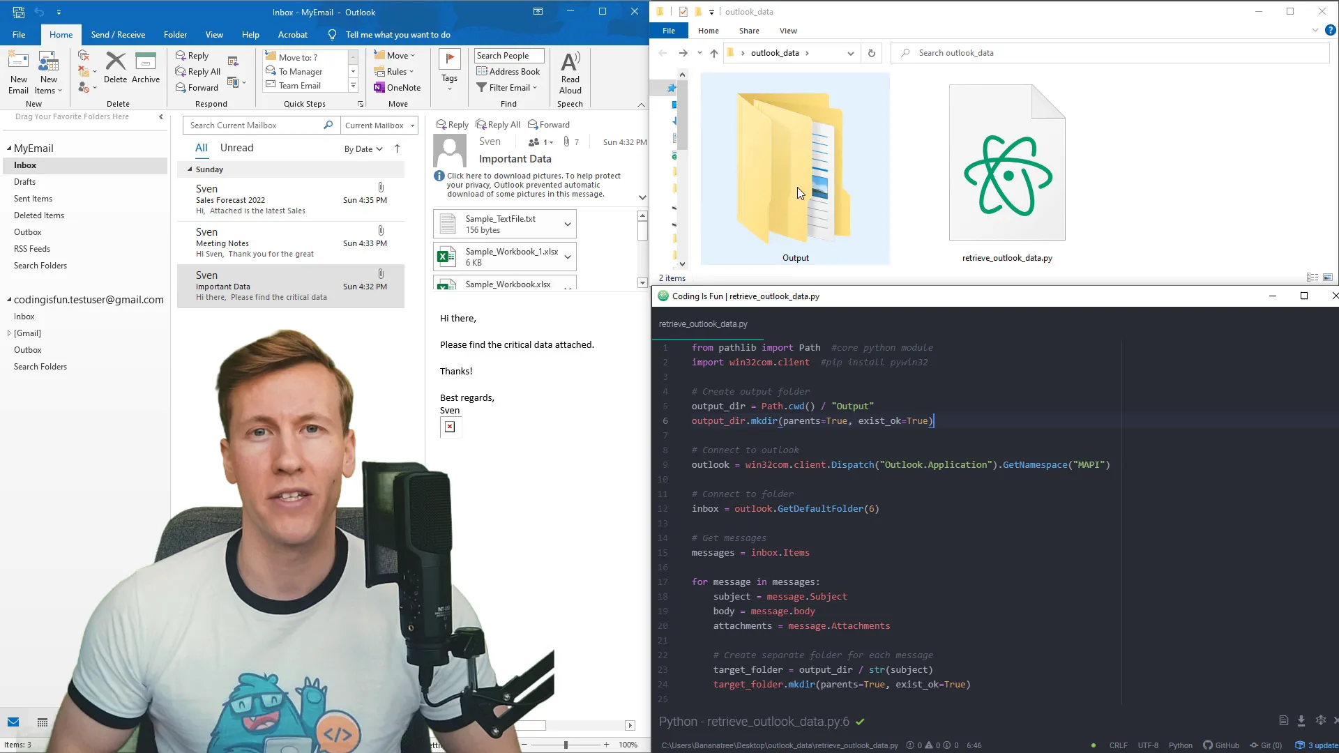Send email notes to OneNote
This screenshot has width=1339, height=753.
398,87
